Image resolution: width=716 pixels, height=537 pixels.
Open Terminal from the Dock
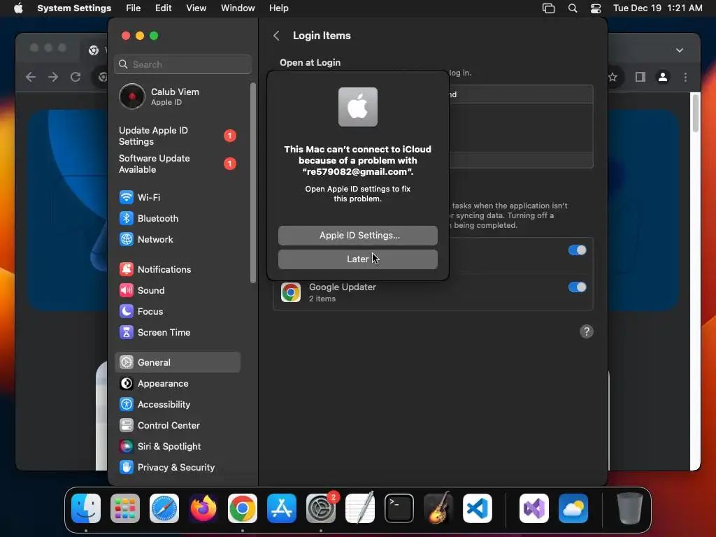click(x=399, y=508)
